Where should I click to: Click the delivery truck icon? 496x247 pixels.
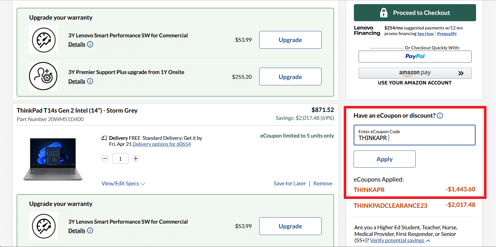tap(104, 138)
